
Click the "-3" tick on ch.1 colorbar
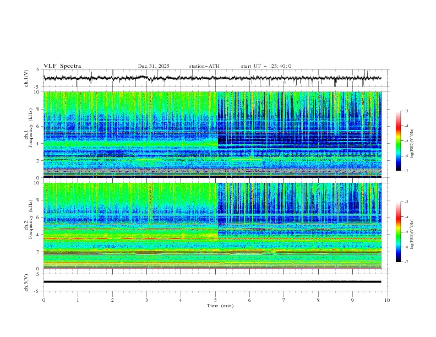(x=406, y=111)
